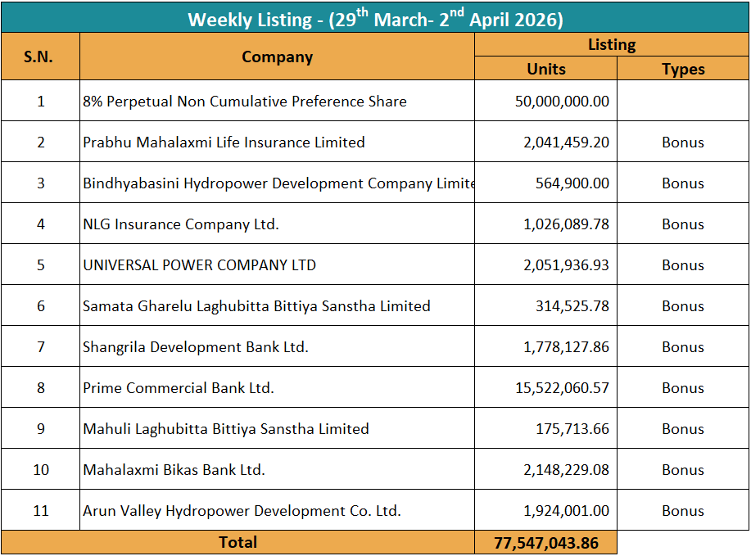The width and height of the screenshot is (751, 556).
Task: Click the Weekly Listing title banner
Action: click(x=375, y=18)
